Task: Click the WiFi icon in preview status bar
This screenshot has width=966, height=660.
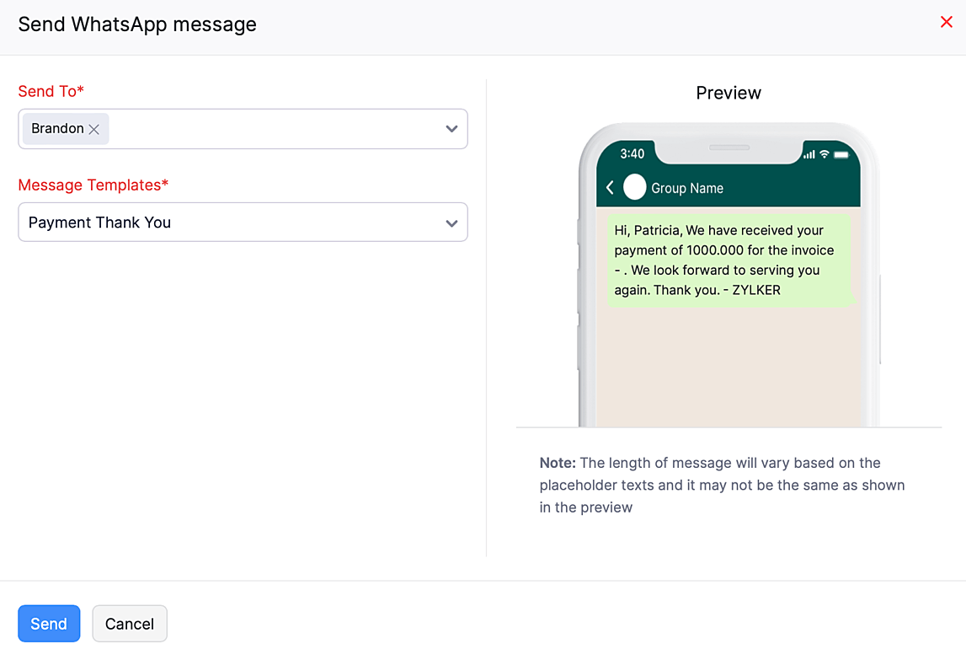Action: click(x=825, y=153)
